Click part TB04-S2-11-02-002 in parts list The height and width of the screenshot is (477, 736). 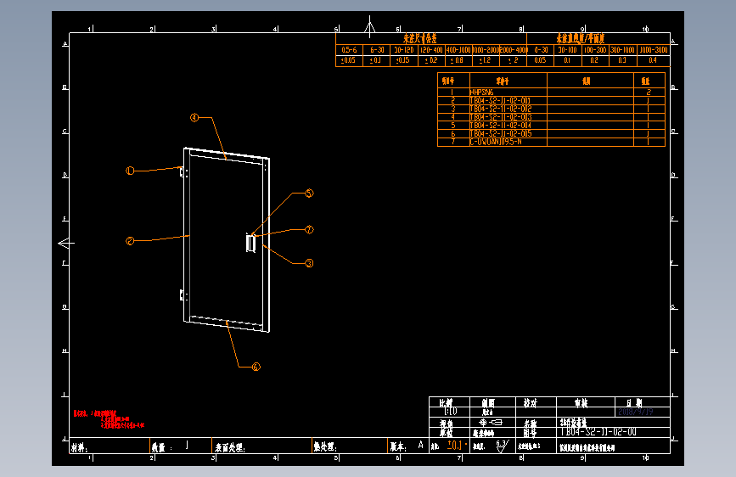click(501, 109)
